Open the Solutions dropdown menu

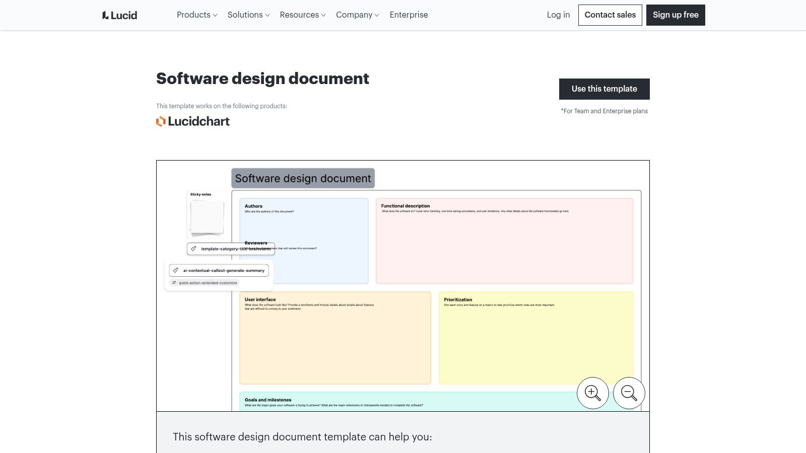(x=248, y=15)
